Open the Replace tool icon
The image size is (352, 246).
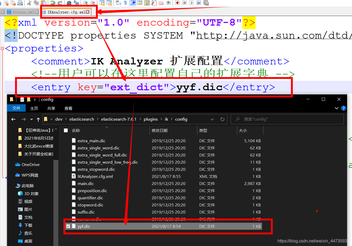(x=77, y=3)
